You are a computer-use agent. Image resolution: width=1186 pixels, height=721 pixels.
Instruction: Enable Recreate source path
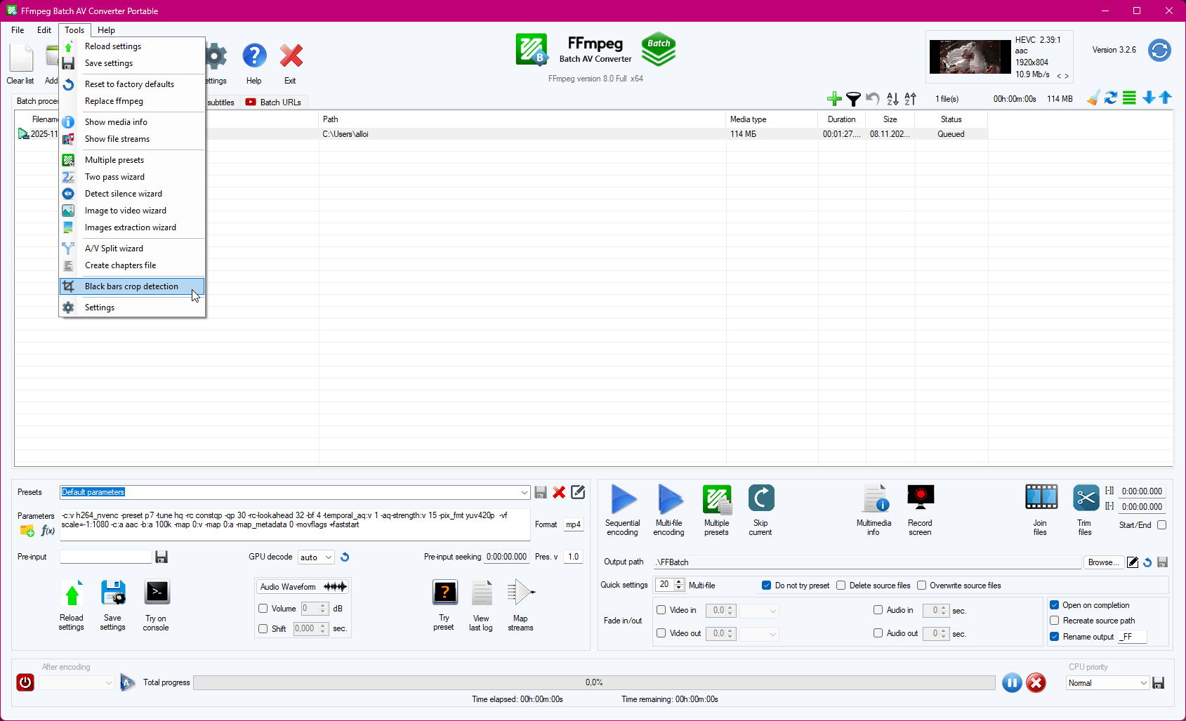pos(1054,621)
